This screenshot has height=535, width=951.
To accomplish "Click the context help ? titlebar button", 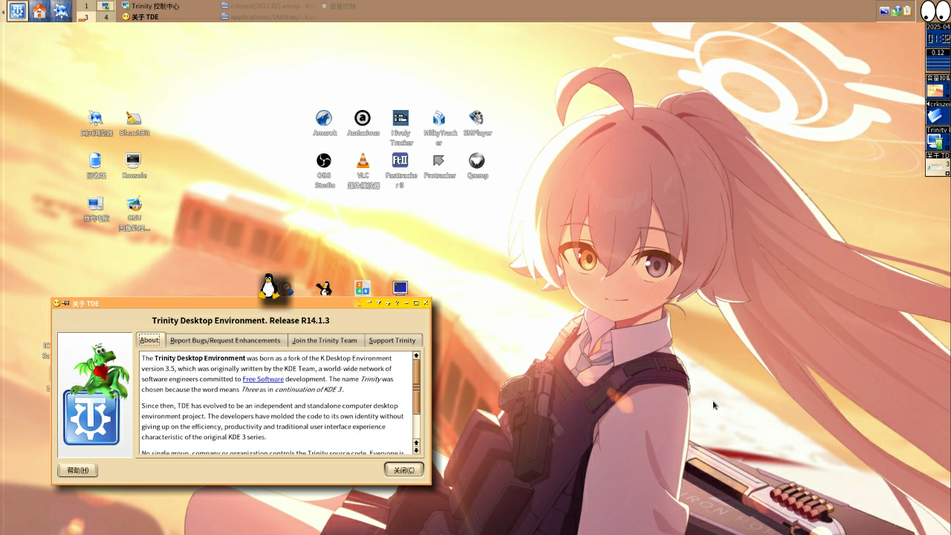I will (397, 303).
